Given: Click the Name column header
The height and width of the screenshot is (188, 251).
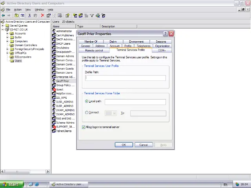Looking at the screenshot, I should pos(64,26).
